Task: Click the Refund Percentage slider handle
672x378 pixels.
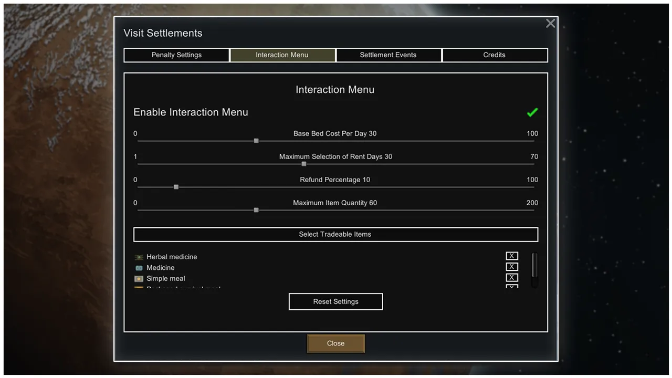Action: [x=176, y=187]
